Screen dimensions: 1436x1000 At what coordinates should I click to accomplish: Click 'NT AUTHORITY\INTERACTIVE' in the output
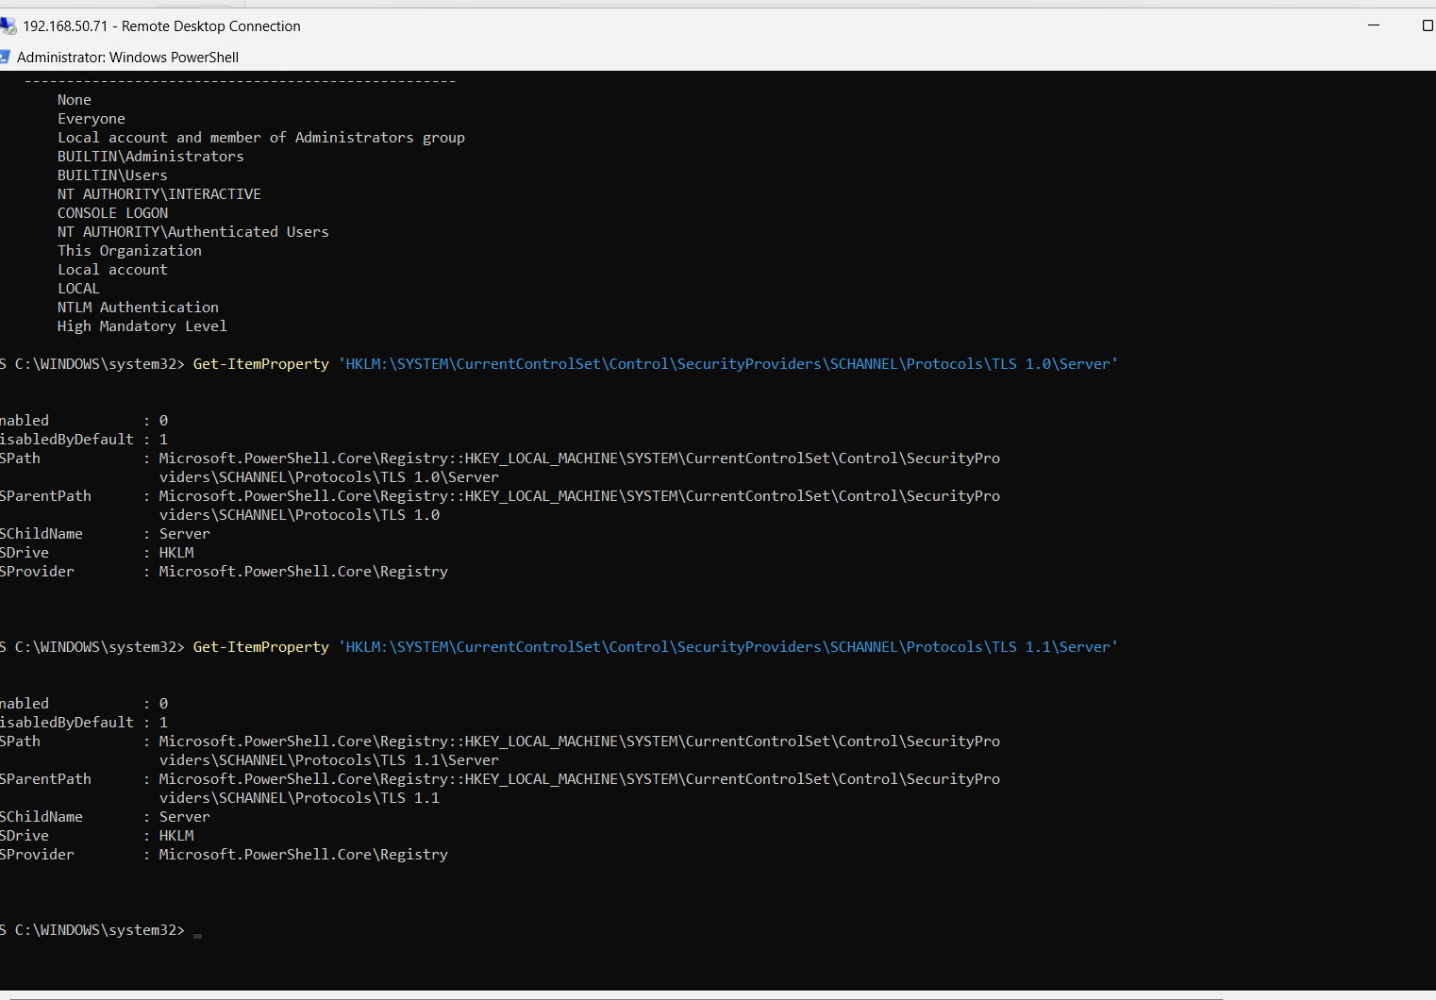tap(159, 194)
